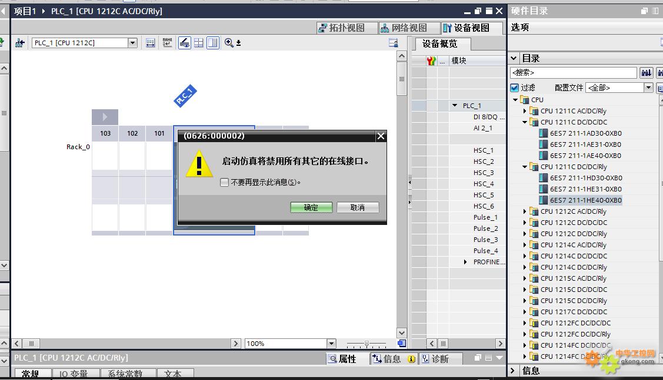The height and width of the screenshot is (380, 663).
Task: Click the CPU folder icon in catalog
Action: (524, 100)
